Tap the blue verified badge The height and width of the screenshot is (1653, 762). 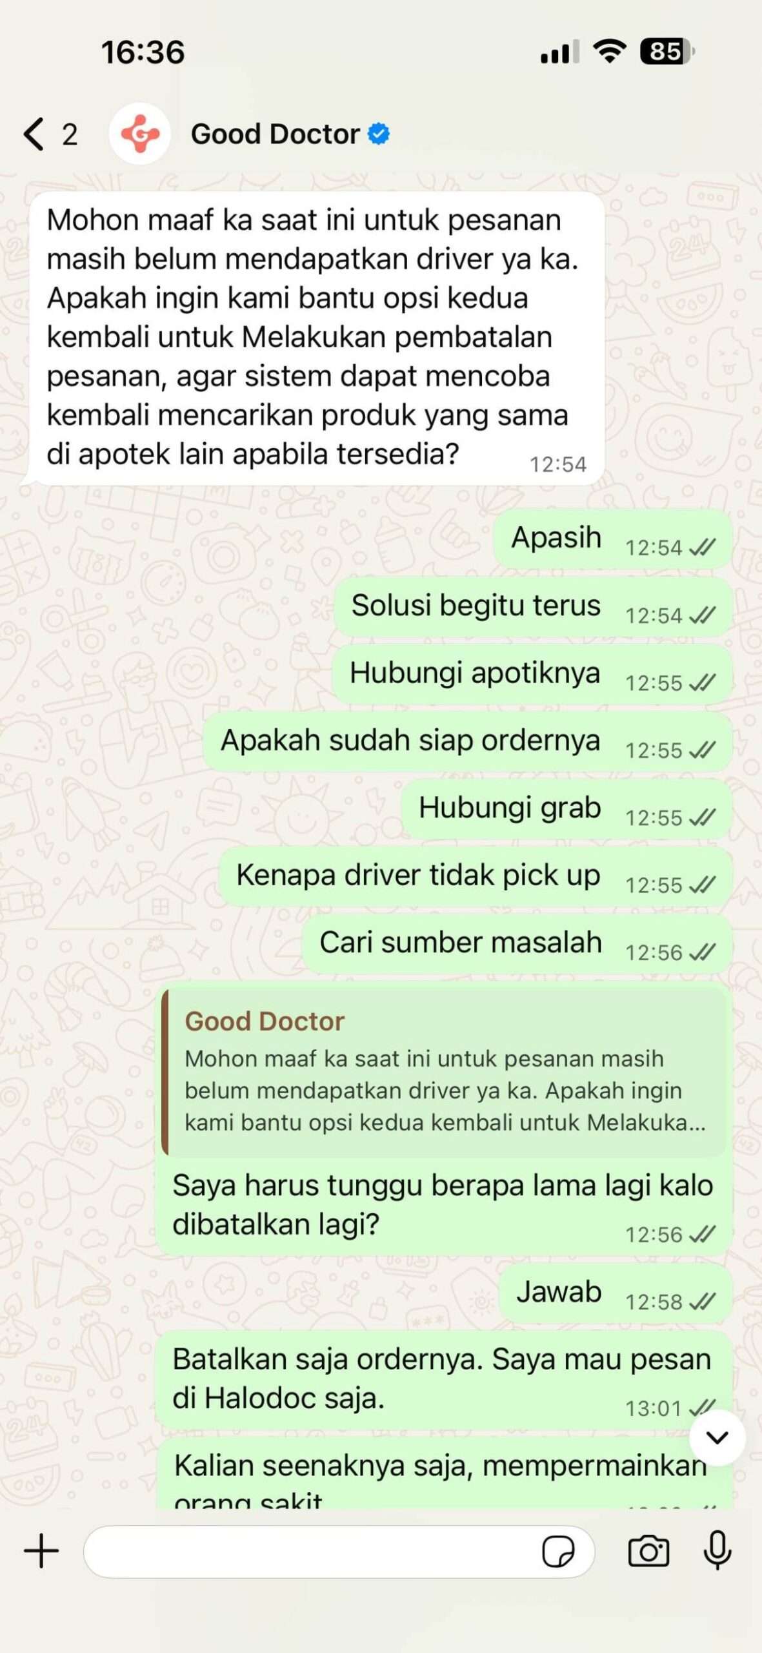(x=379, y=134)
